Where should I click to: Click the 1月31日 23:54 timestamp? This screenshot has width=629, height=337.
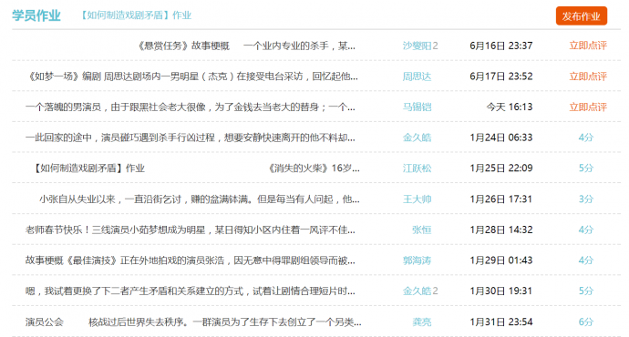tap(501, 322)
